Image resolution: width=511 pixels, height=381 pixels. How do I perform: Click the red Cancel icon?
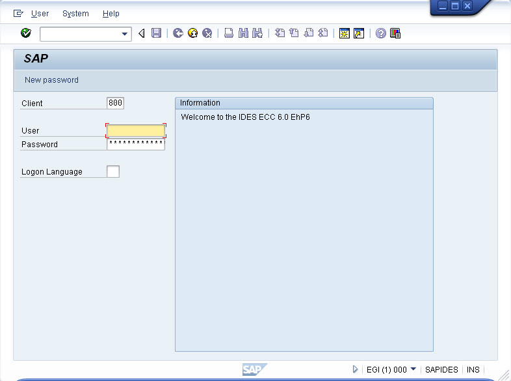click(207, 33)
